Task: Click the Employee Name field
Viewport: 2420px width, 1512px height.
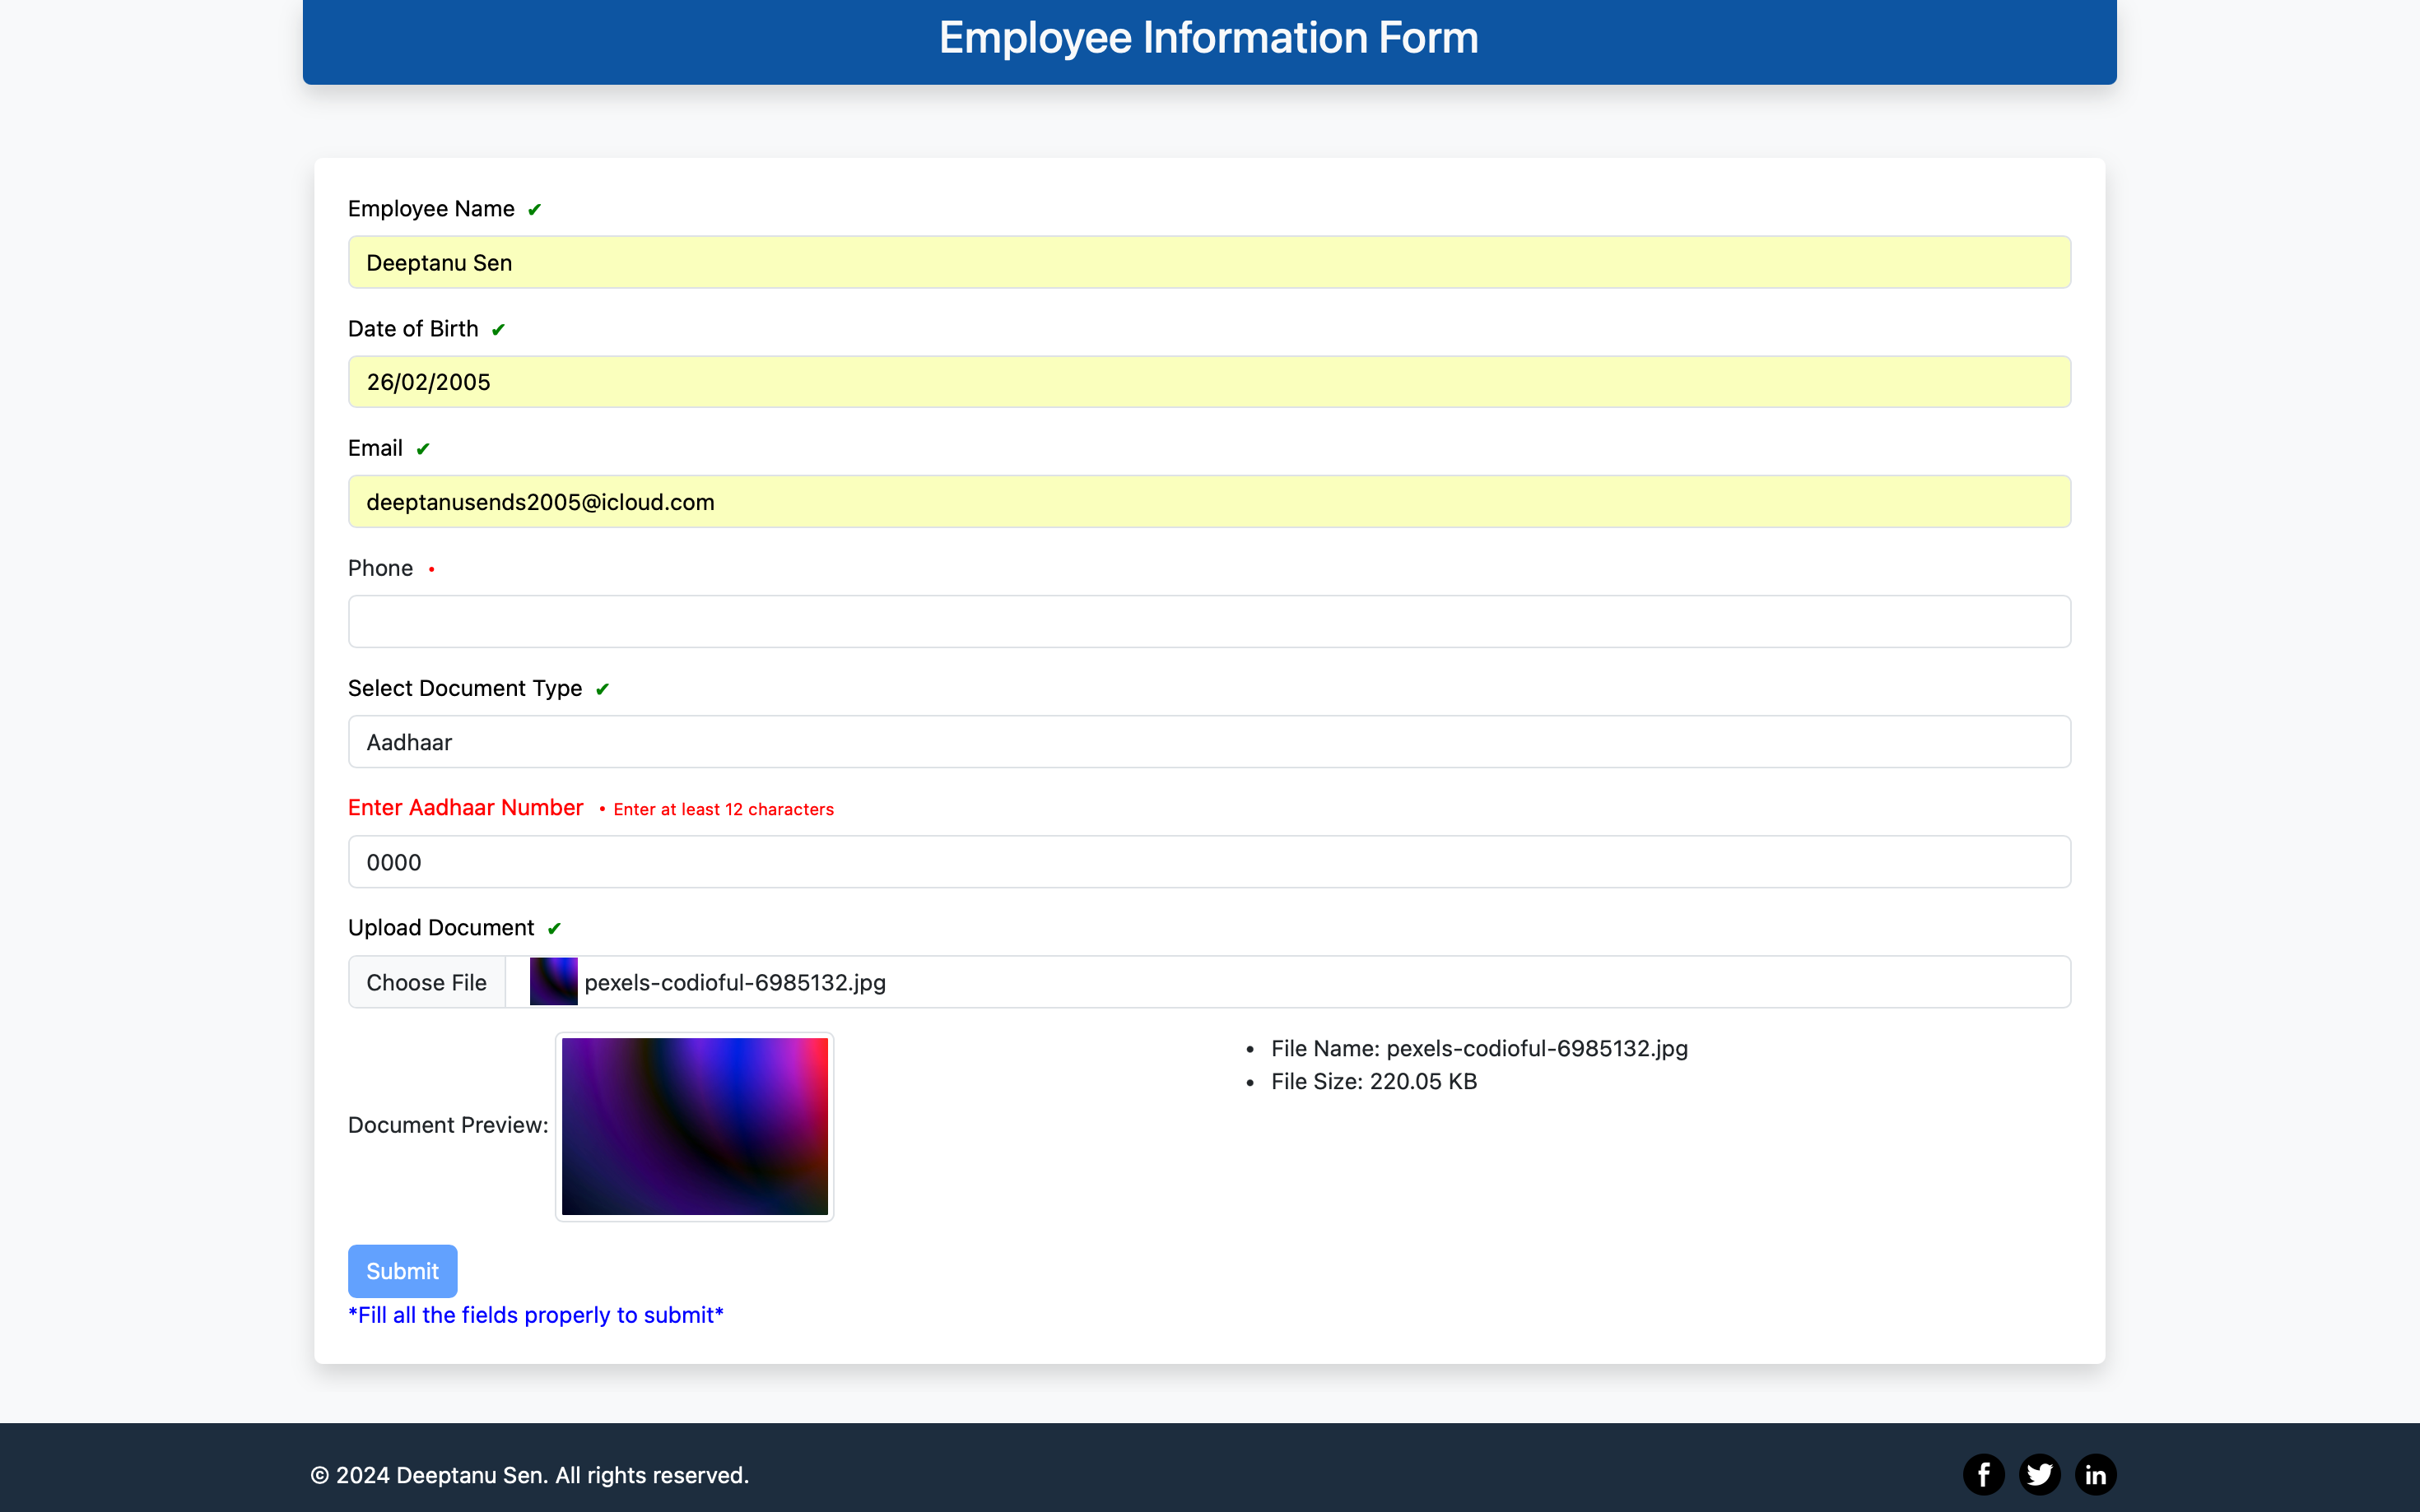Action: 1208,262
